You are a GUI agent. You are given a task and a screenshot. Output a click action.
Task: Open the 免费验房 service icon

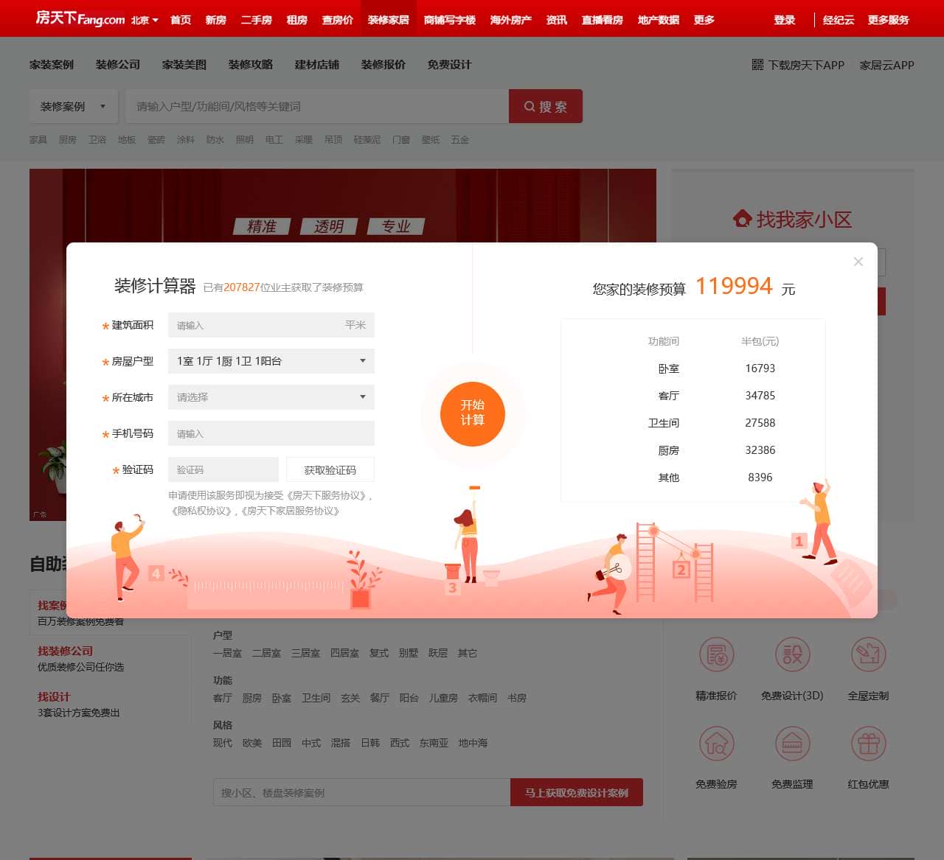click(x=716, y=744)
